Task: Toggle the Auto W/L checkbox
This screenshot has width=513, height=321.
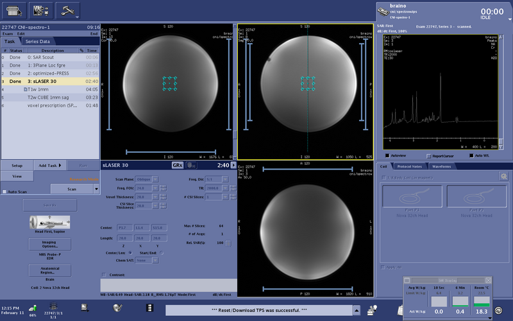Action: click(471, 155)
